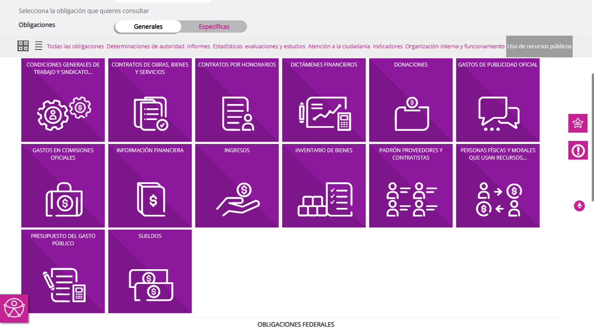This screenshot has height=334, width=594.
Task: Click the Gastos de Publicidad Oficial title
Action: tap(498, 65)
